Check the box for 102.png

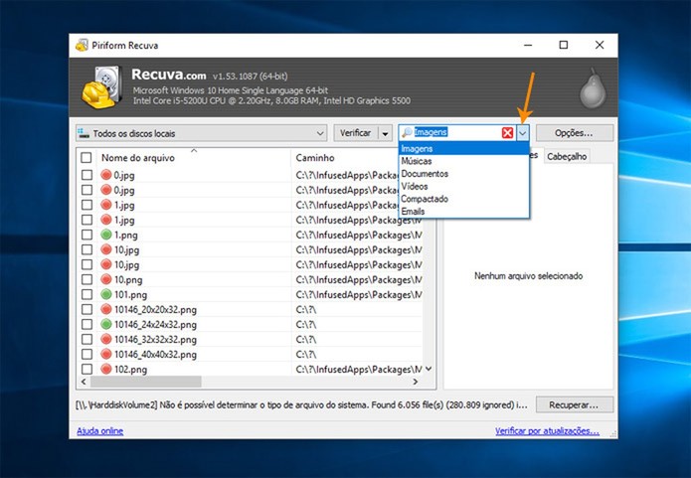click(86, 370)
